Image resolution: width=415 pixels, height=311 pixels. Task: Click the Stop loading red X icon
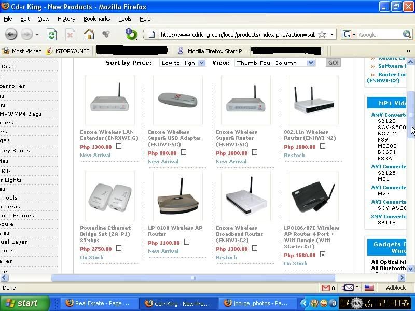(70, 35)
